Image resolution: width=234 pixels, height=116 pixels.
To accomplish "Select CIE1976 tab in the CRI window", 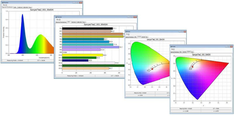I will 79,22.
